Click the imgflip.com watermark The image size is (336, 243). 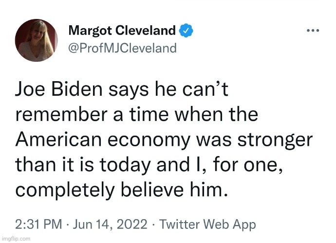point(16,239)
